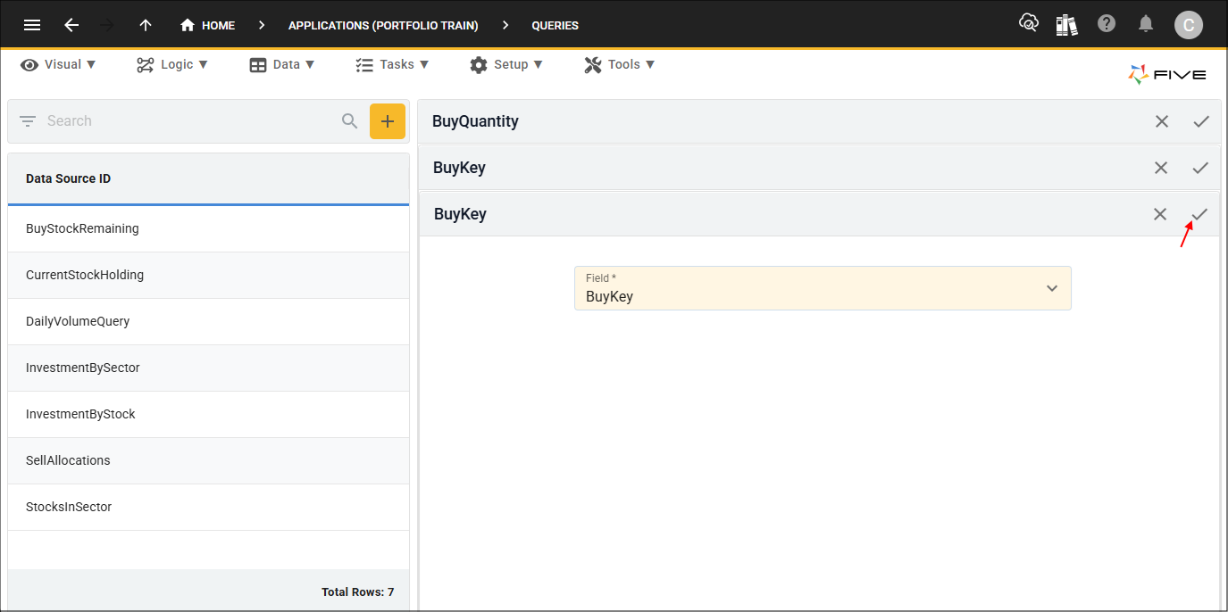Viewport: 1228px width, 612px height.
Task: Open the DailyVolumeQuery row
Action: [x=208, y=321]
